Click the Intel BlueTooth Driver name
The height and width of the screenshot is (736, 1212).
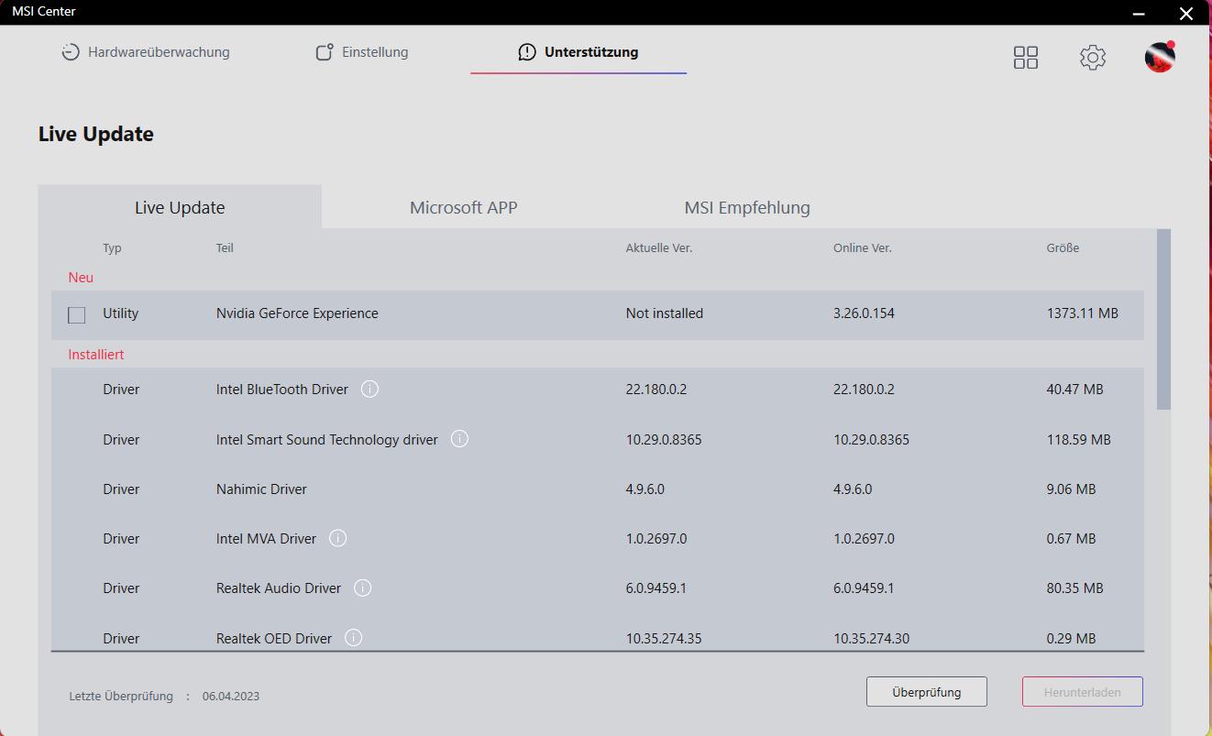tap(282, 389)
